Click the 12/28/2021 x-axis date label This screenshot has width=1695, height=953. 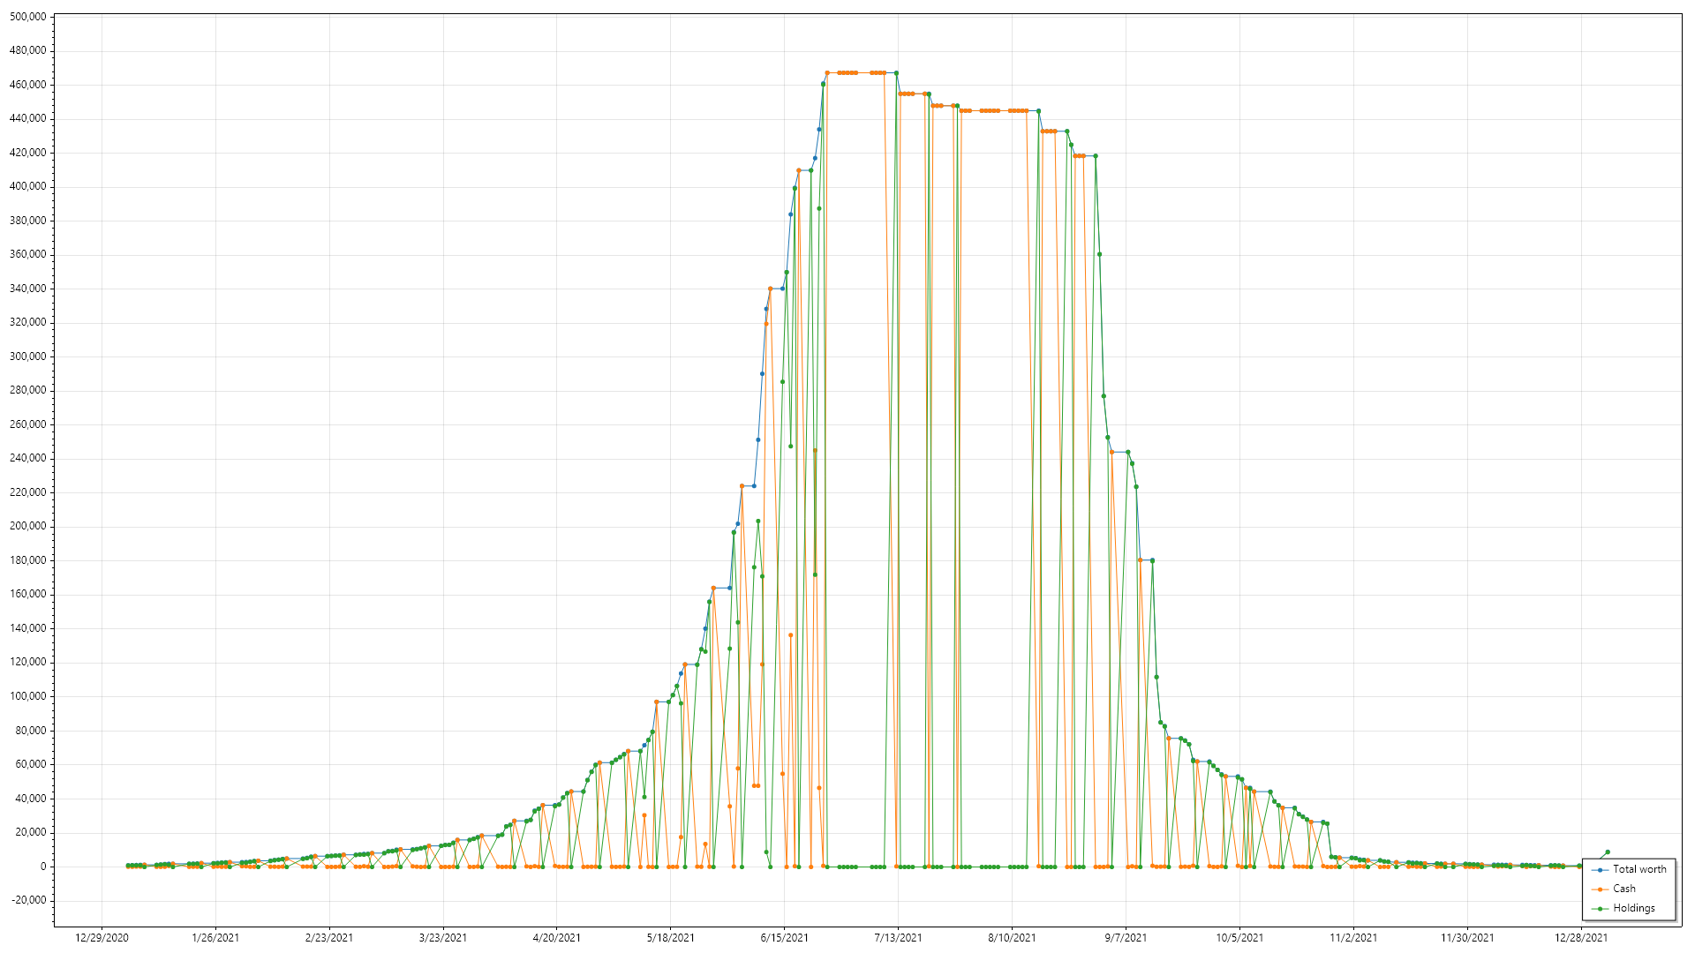tap(1580, 938)
